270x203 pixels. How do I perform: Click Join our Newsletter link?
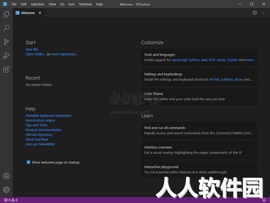click(x=40, y=144)
